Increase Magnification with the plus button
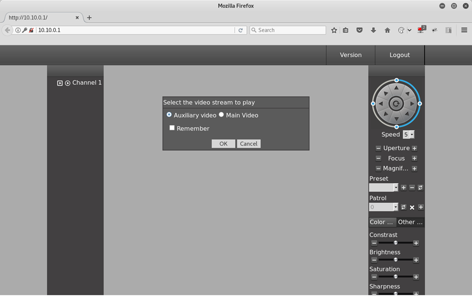472x301 pixels. 415,168
